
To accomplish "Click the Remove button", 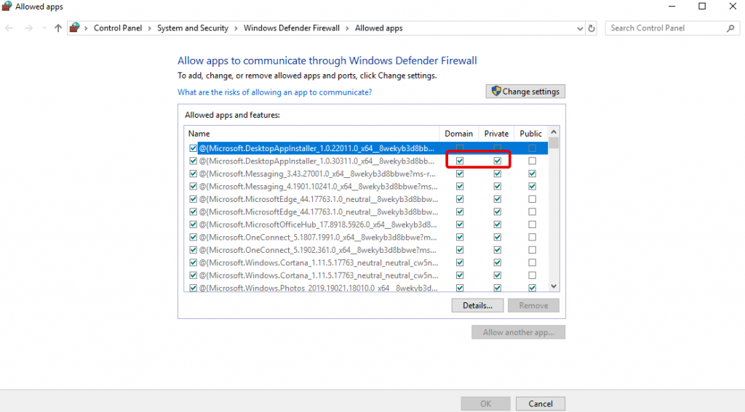I will point(533,306).
